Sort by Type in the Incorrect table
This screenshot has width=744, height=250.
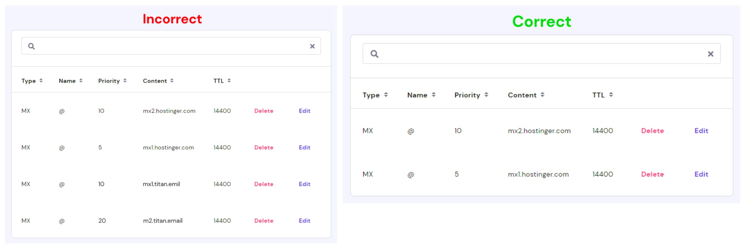click(32, 81)
